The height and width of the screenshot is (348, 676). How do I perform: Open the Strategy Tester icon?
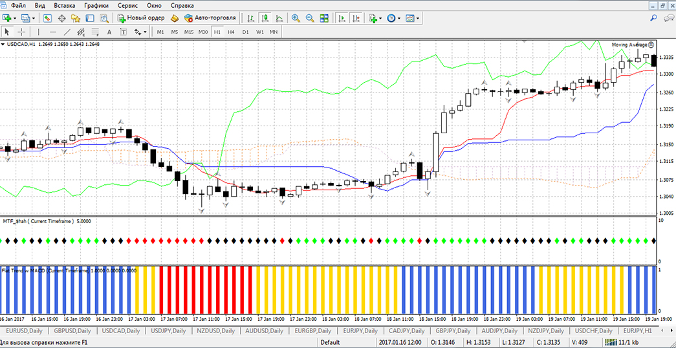104,18
